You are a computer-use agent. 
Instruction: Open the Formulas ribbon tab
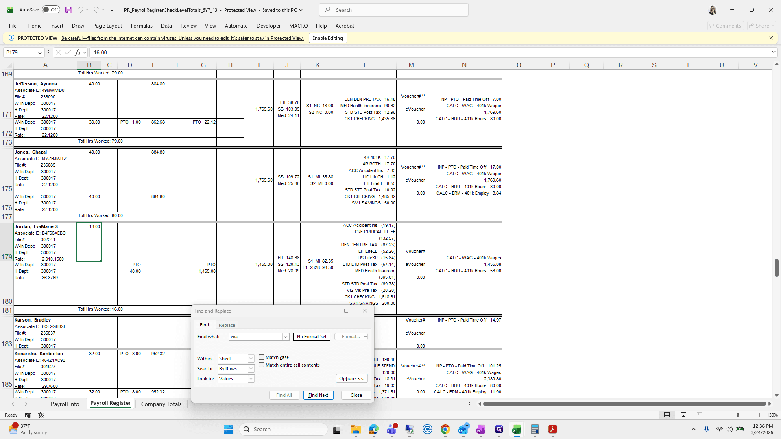(142, 26)
